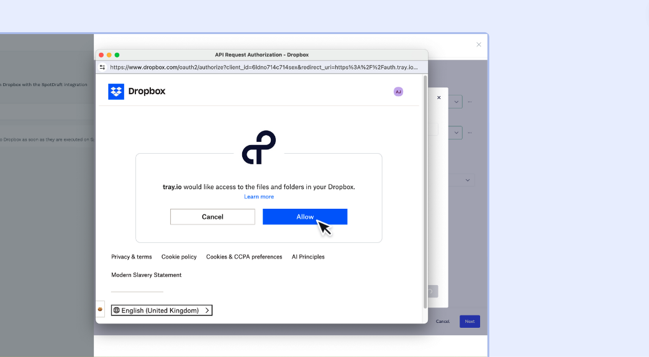Open the second dropdown behind the popup
Screen dimensions: 649x357
coord(456,132)
